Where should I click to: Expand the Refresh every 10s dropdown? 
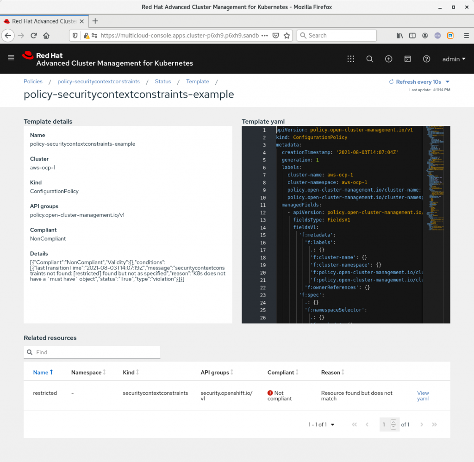(419, 81)
